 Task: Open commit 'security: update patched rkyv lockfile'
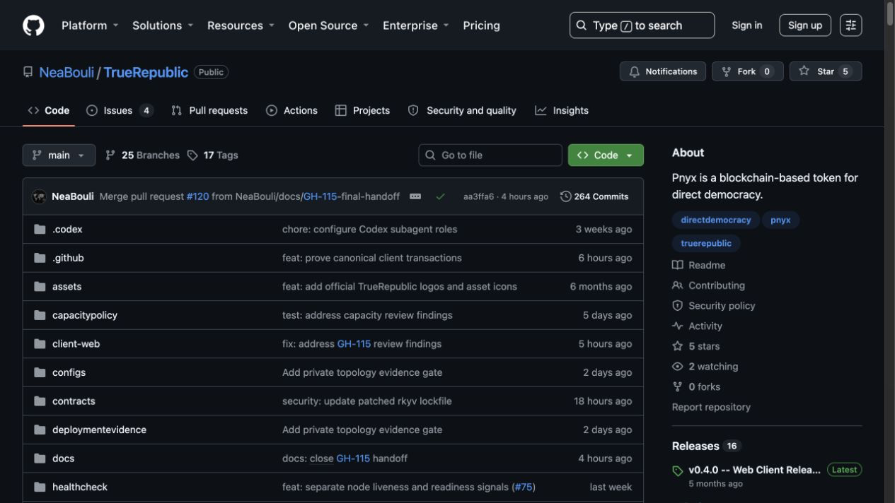[366, 401]
